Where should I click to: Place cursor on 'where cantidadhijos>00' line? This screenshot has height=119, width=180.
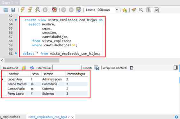tap(55, 45)
